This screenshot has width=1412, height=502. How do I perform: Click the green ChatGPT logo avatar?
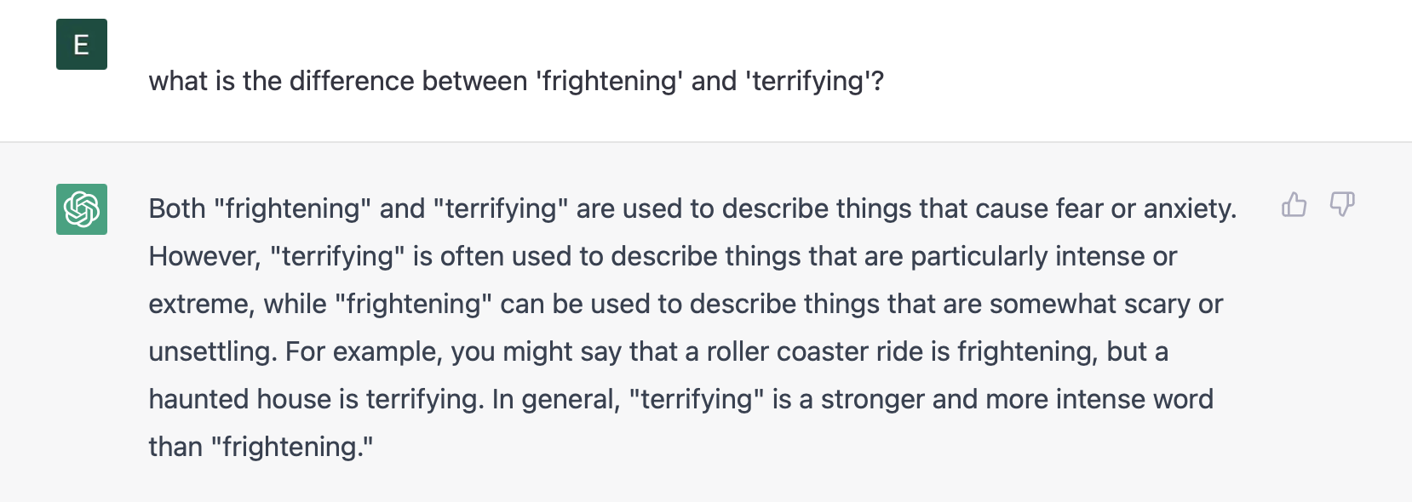pos(82,209)
